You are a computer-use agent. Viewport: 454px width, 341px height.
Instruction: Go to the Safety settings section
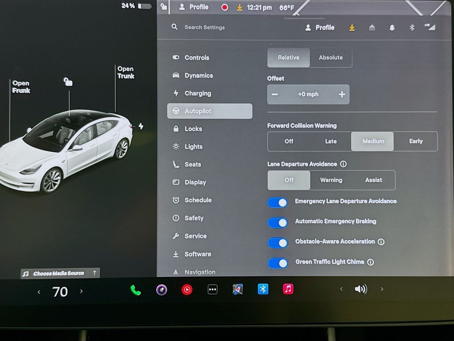(x=194, y=218)
